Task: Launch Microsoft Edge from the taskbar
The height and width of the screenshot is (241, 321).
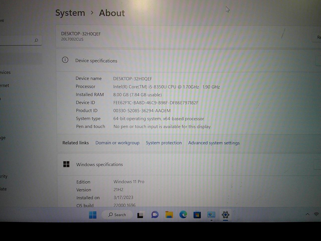Action: [183, 215]
